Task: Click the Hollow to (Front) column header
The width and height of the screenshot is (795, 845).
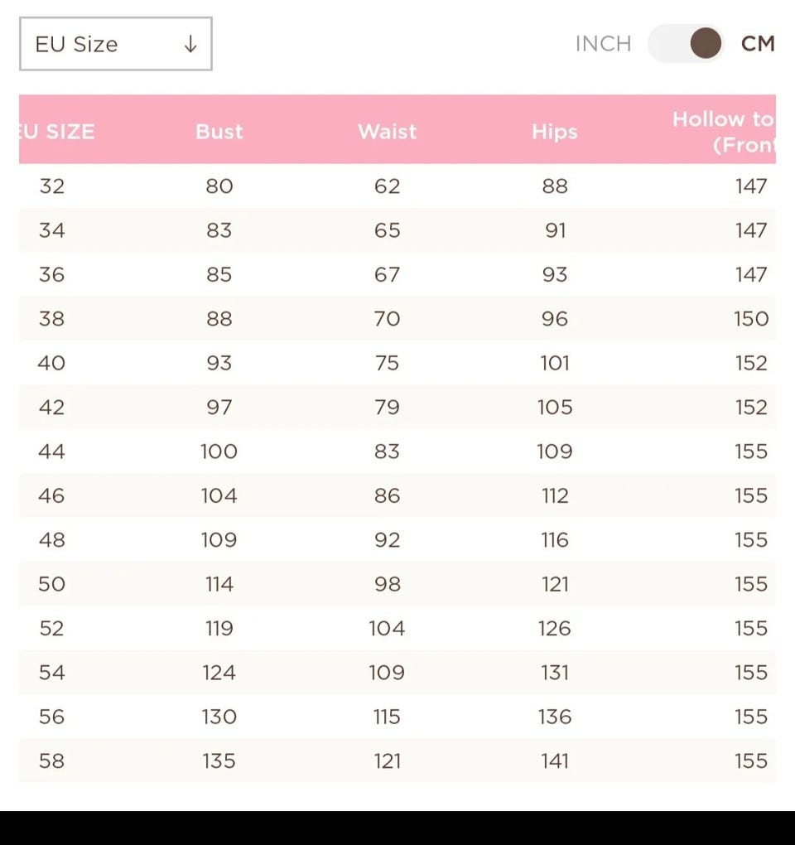Action: (723, 131)
